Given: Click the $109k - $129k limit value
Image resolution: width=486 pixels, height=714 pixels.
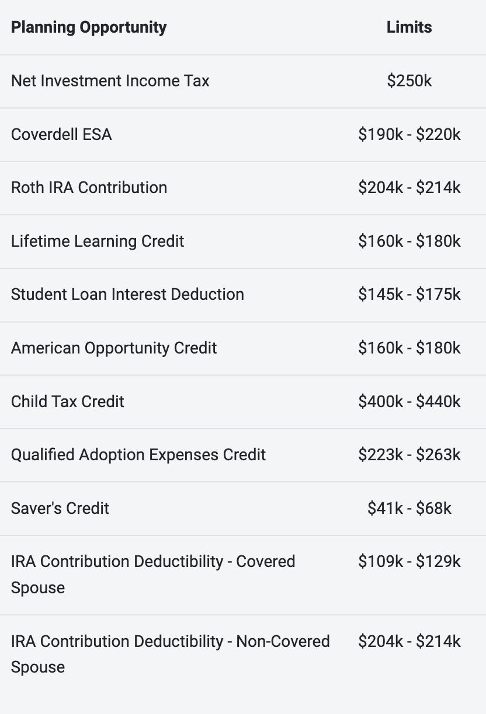Looking at the screenshot, I should pyautogui.click(x=409, y=562).
